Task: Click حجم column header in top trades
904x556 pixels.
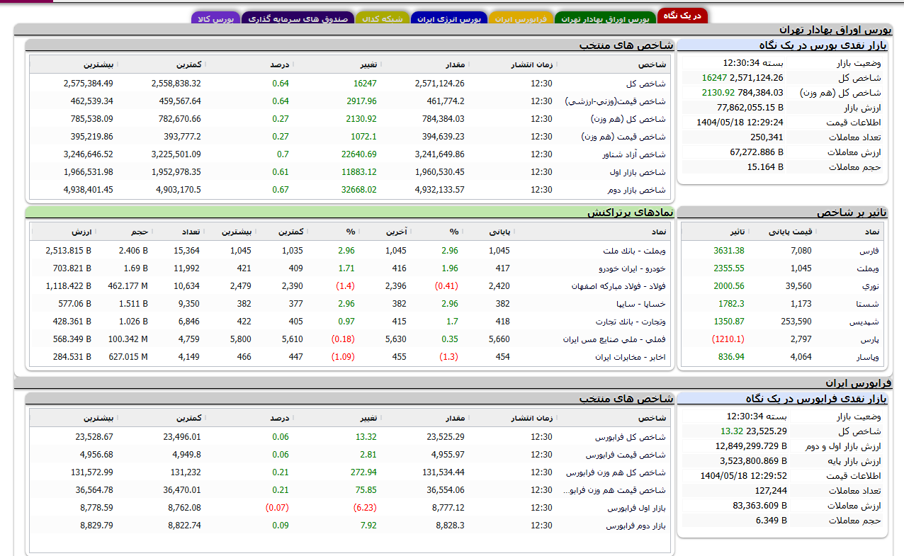Action: point(139,232)
